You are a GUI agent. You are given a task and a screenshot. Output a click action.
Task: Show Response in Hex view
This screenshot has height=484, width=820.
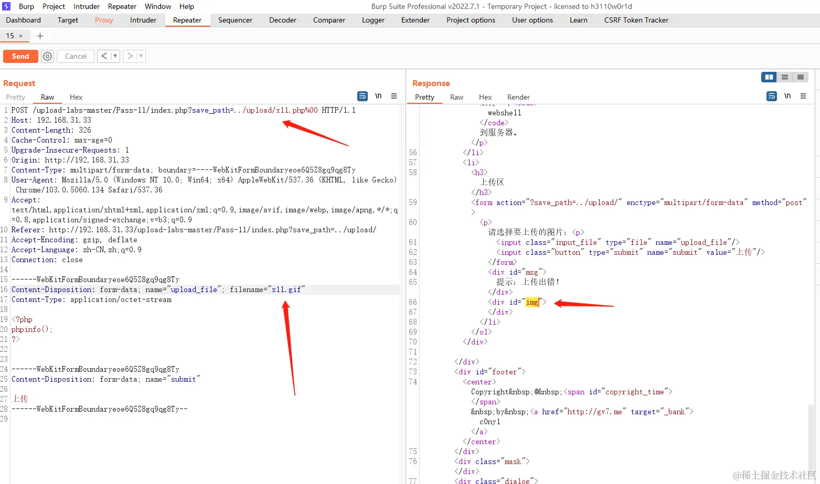click(x=485, y=97)
